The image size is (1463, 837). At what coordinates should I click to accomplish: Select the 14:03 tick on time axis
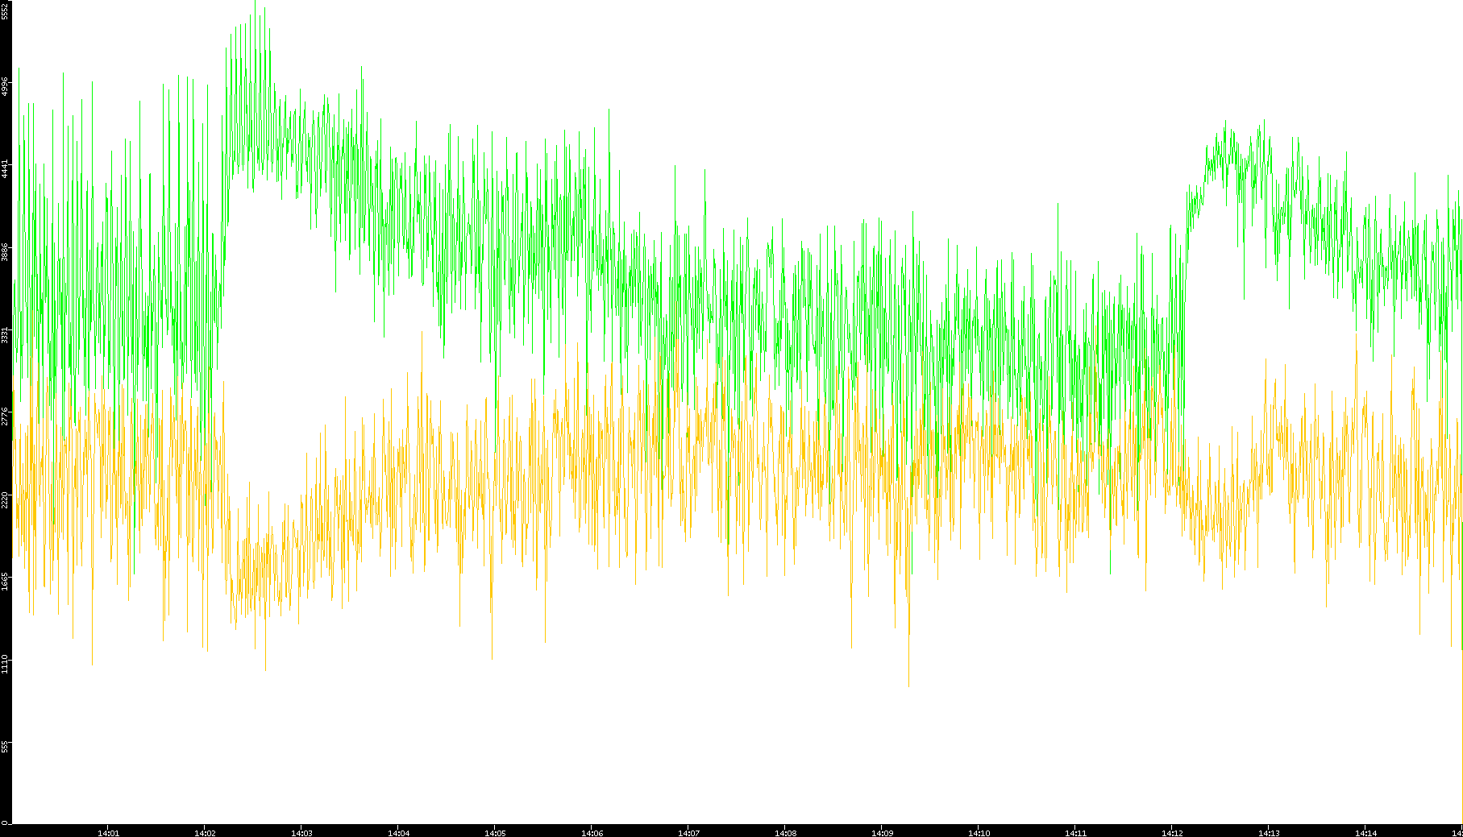(301, 832)
